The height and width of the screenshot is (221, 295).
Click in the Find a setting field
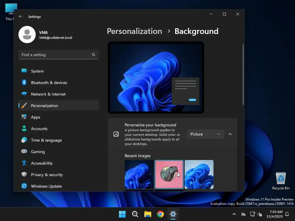tap(59, 55)
